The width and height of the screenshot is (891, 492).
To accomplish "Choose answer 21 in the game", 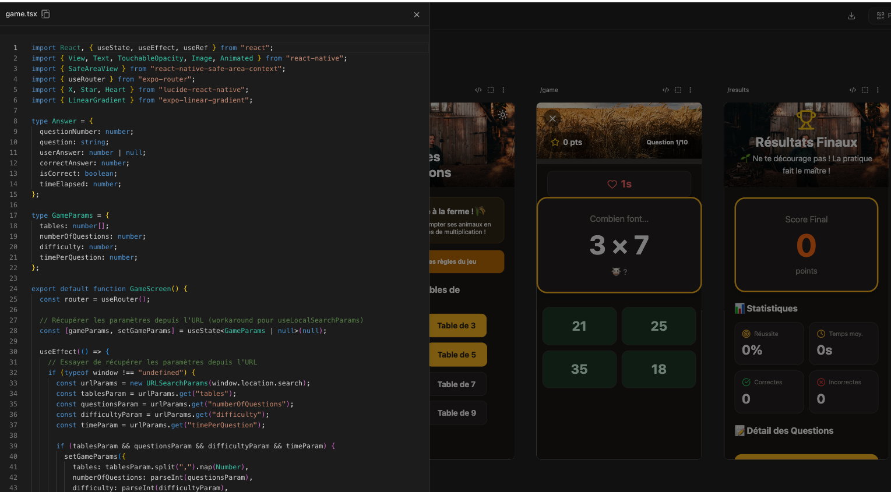I will click(579, 326).
